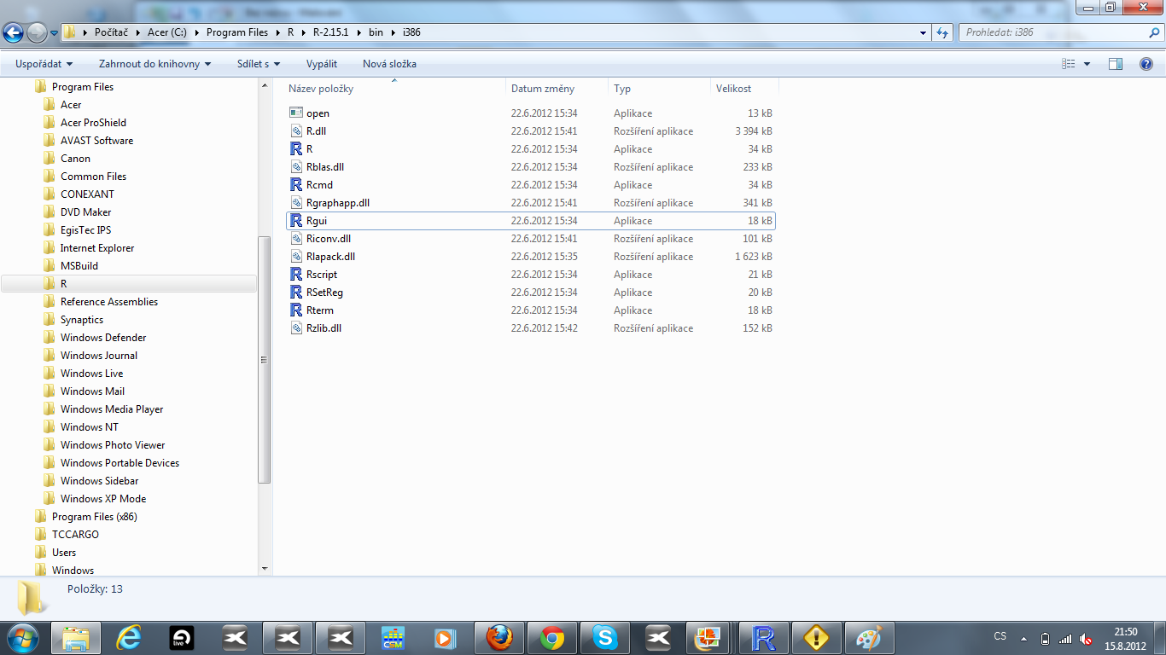
Task: Click the Rgraphapp.dll file icon
Action: tap(296, 202)
